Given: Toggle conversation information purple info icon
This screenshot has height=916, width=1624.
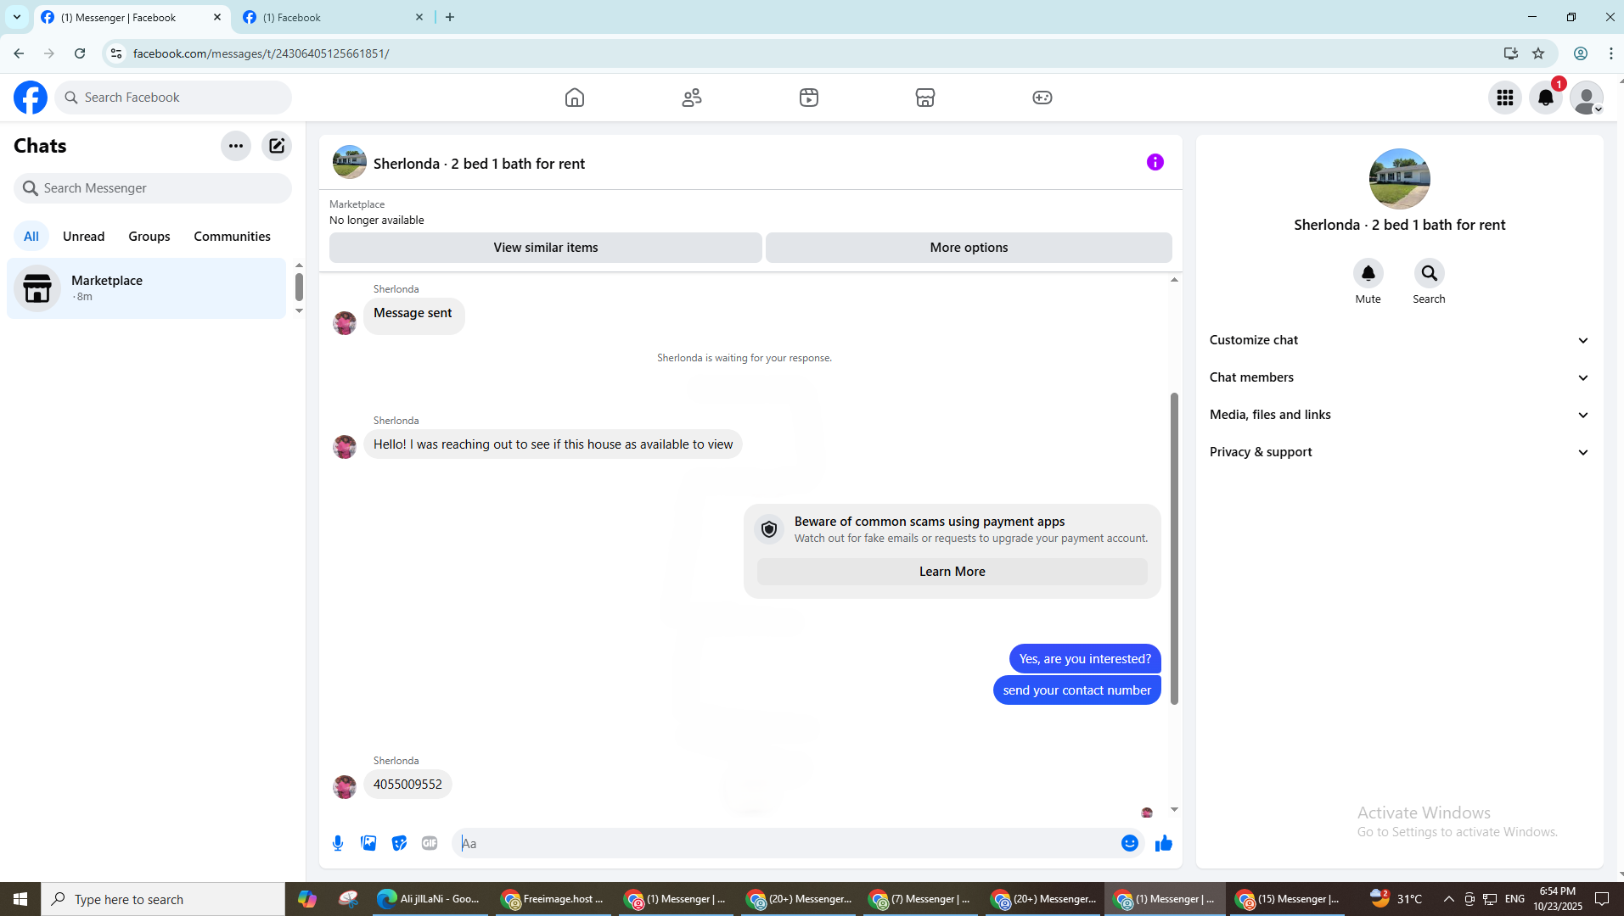Looking at the screenshot, I should (1155, 162).
